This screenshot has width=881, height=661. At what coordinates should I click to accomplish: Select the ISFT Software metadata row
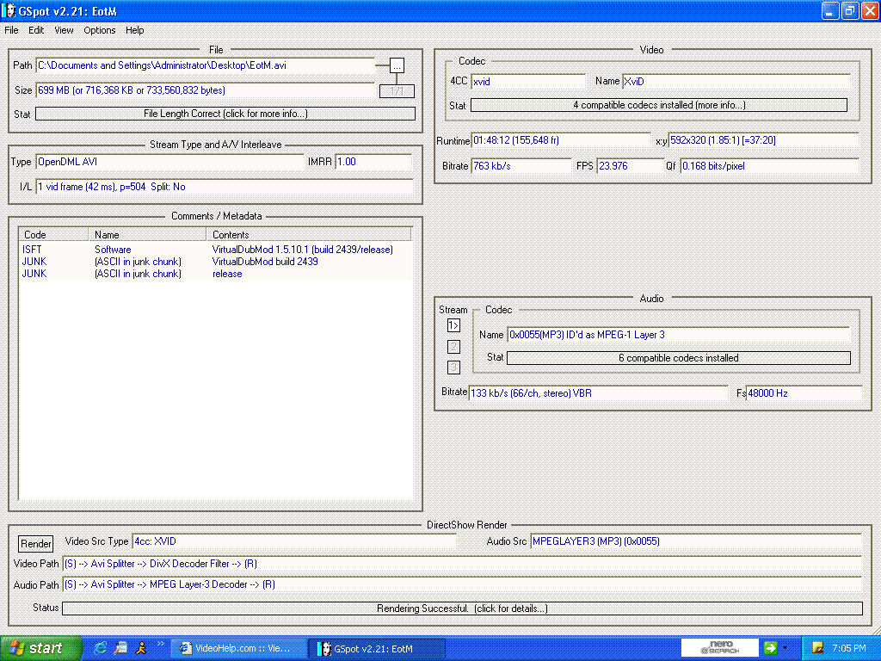pos(215,250)
